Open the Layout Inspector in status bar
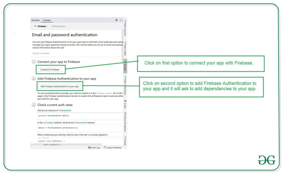 pyautogui.click(x=113, y=147)
